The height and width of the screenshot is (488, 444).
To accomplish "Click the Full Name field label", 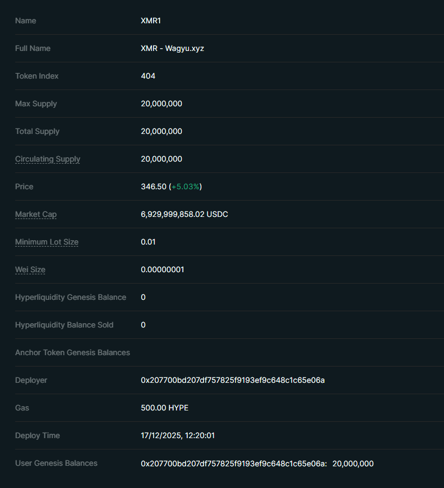I will coord(33,48).
